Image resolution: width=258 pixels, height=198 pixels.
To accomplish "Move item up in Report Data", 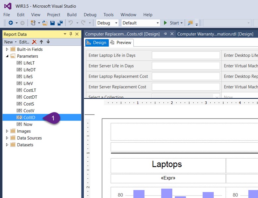I will click(x=41, y=42).
